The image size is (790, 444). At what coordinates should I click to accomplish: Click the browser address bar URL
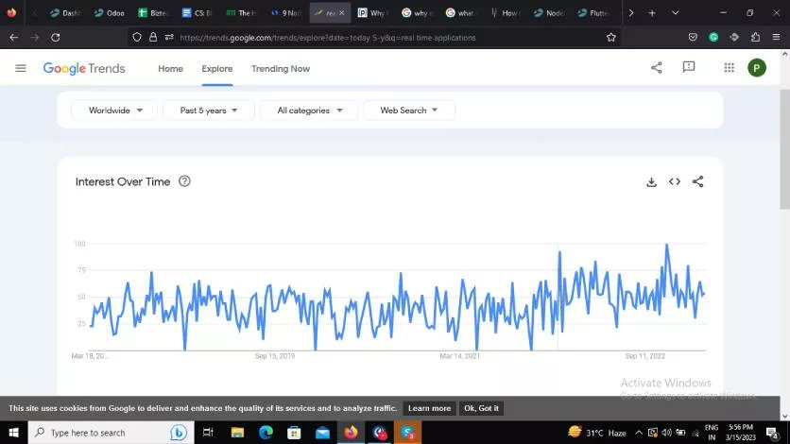[378, 38]
